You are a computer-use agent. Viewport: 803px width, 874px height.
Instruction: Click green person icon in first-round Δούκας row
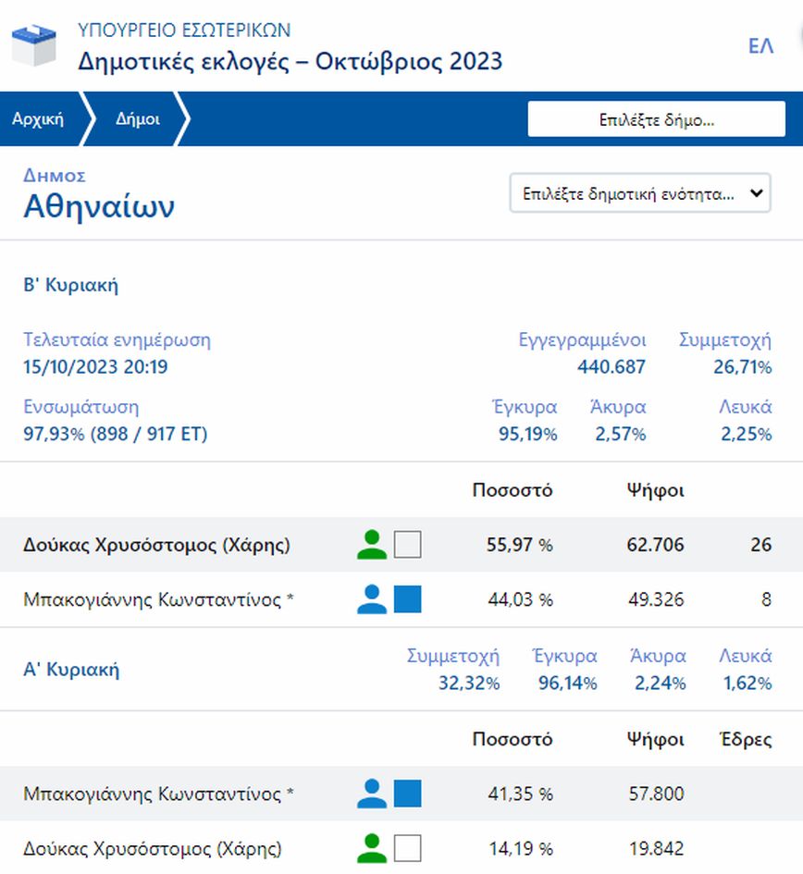tap(372, 848)
